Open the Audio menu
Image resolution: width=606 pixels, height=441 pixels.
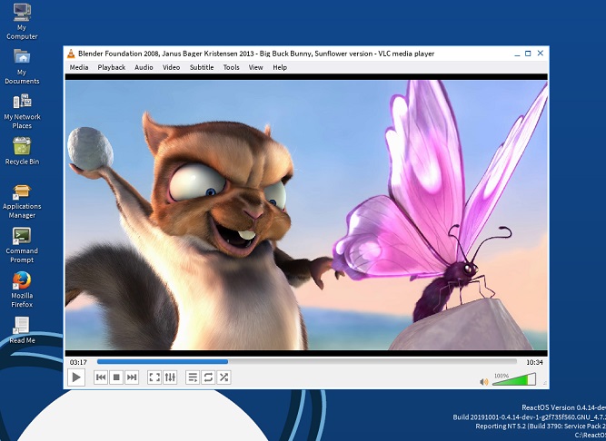[144, 67]
